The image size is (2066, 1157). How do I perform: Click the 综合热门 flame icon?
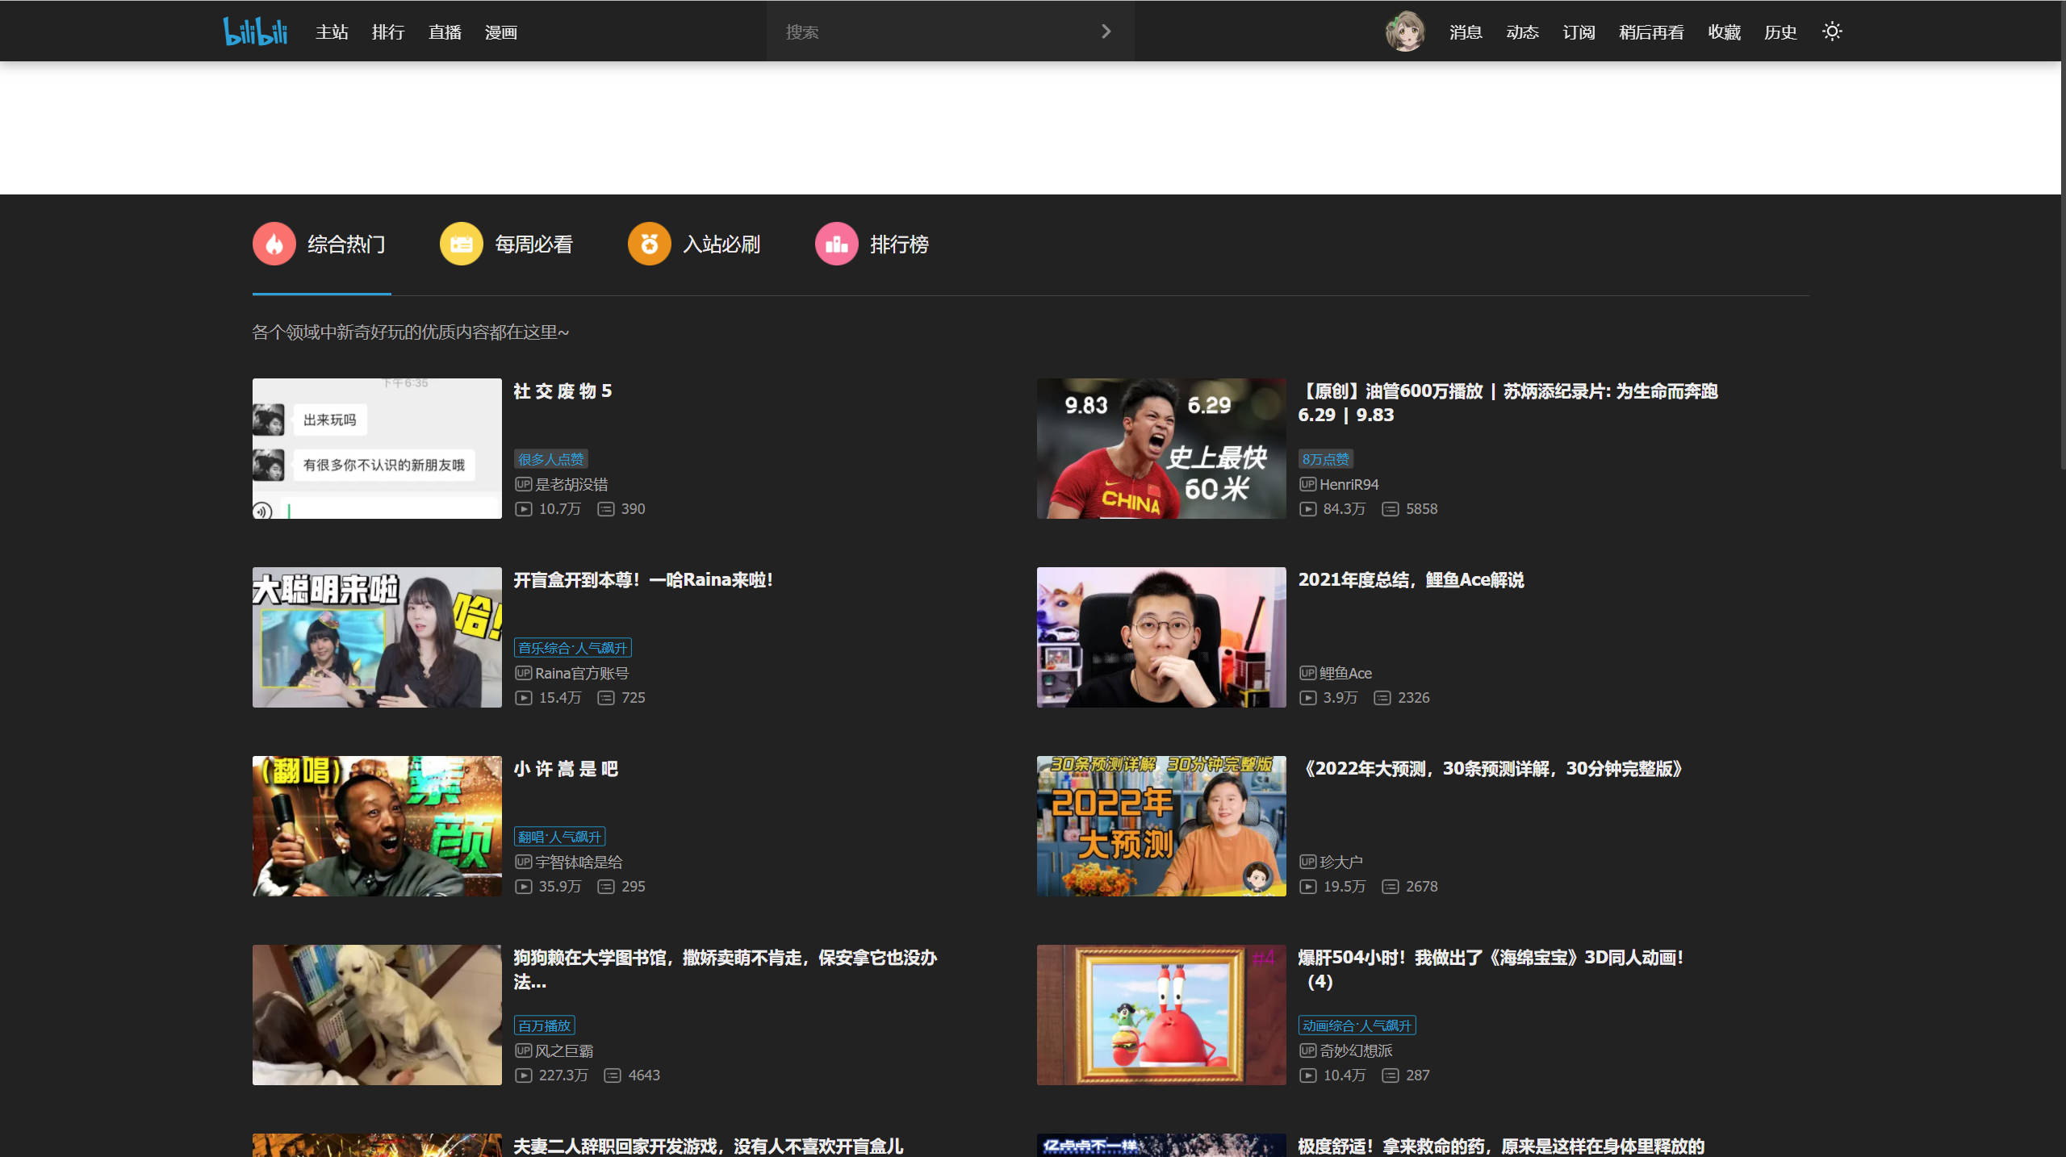(274, 244)
